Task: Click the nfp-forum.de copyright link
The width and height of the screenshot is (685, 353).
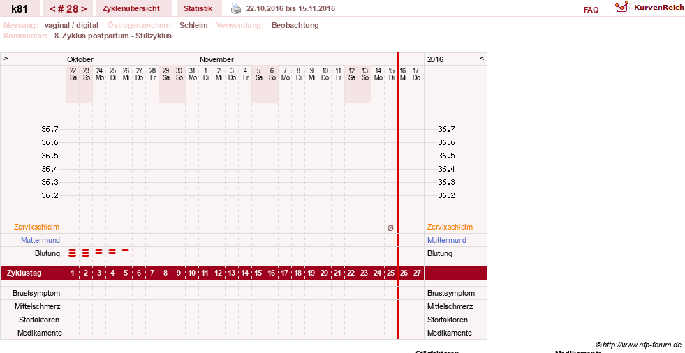Action: [638, 345]
